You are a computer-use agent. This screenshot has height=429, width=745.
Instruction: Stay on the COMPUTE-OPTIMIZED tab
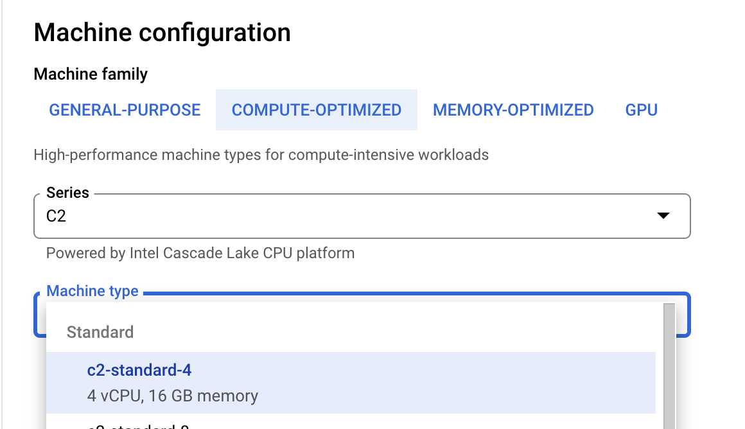pyautogui.click(x=316, y=110)
